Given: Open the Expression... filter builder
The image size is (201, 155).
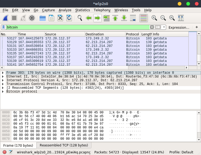Looking at the screenshot, I should tap(179, 27).
